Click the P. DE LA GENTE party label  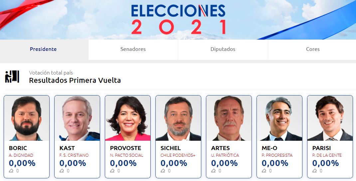coord(327,155)
